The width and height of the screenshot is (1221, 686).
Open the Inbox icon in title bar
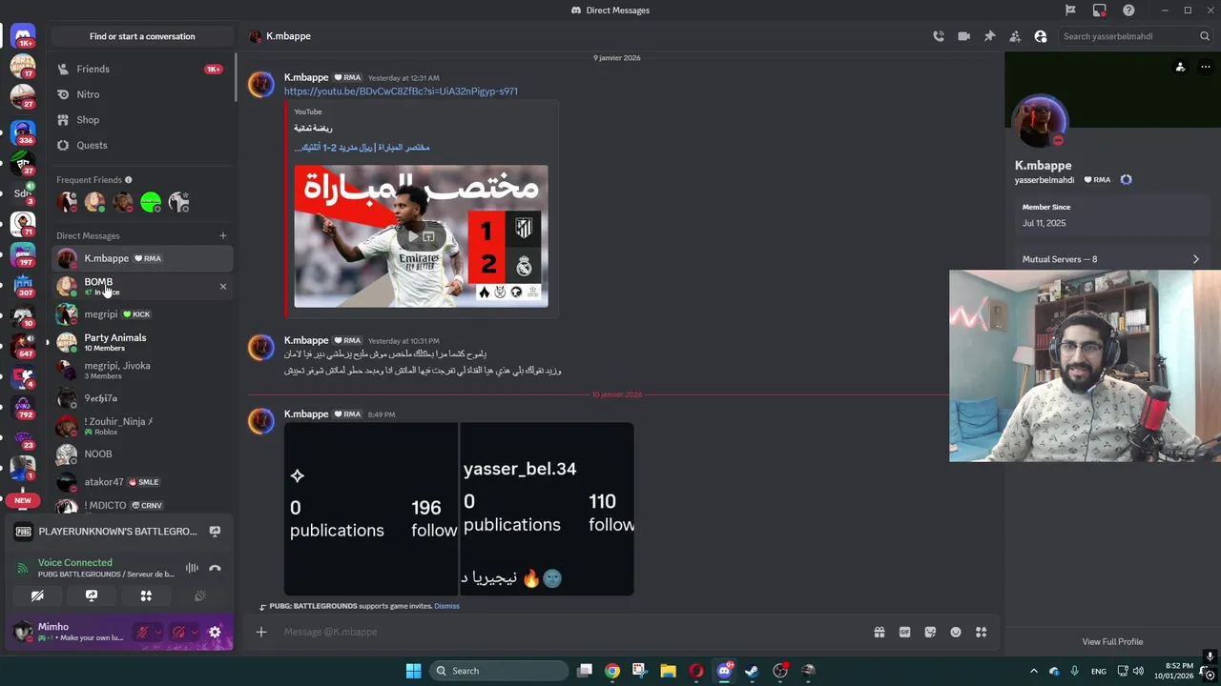click(x=1099, y=10)
